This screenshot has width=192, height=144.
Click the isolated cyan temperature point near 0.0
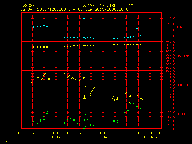pyautogui.click(x=84, y=19)
